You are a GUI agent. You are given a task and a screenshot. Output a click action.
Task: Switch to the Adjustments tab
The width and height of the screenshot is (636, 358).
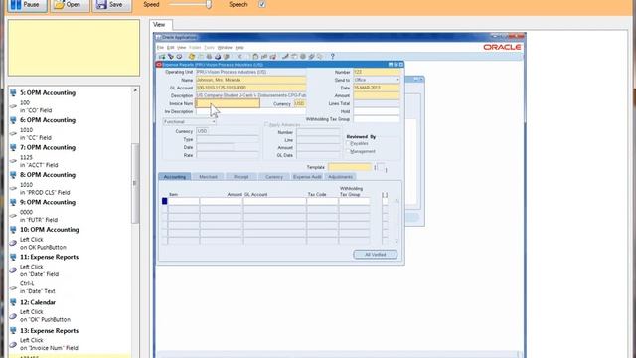click(x=340, y=177)
